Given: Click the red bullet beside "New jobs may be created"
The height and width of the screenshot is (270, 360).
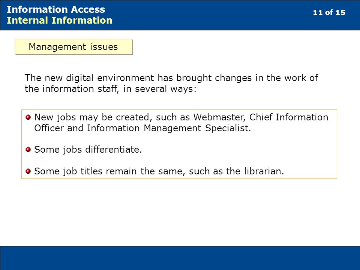Looking at the screenshot, I should click(28, 117).
